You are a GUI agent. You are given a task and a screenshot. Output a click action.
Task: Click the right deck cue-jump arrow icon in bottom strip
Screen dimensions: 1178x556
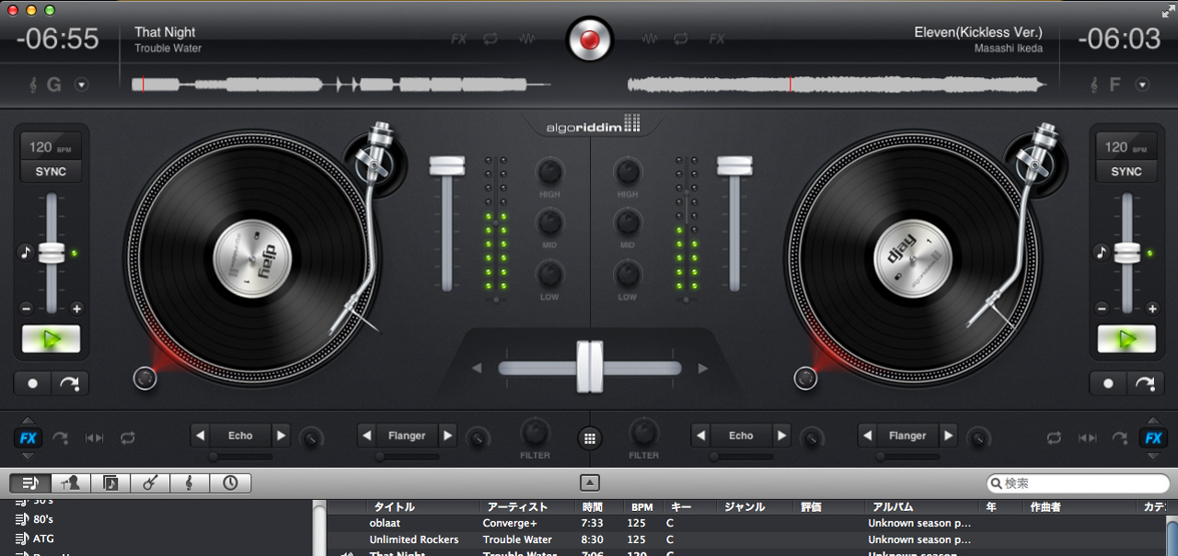(1120, 437)
